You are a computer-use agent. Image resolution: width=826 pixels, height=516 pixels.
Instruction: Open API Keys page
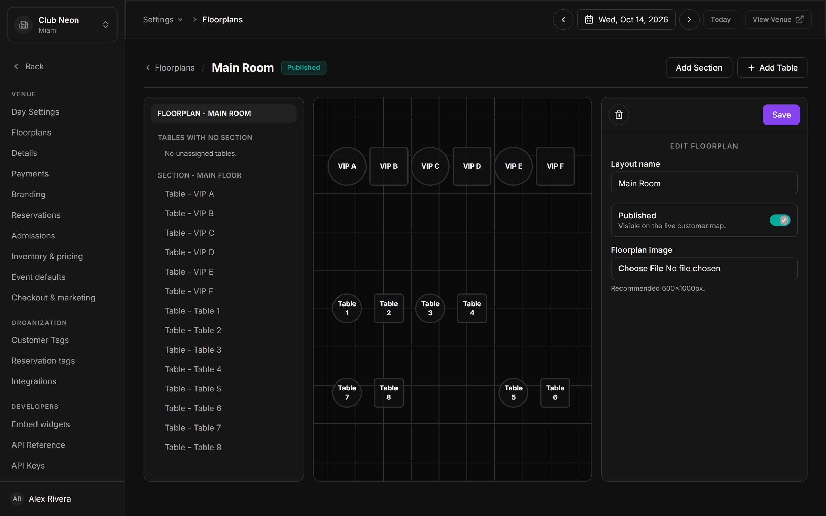[x=28, y=465]
